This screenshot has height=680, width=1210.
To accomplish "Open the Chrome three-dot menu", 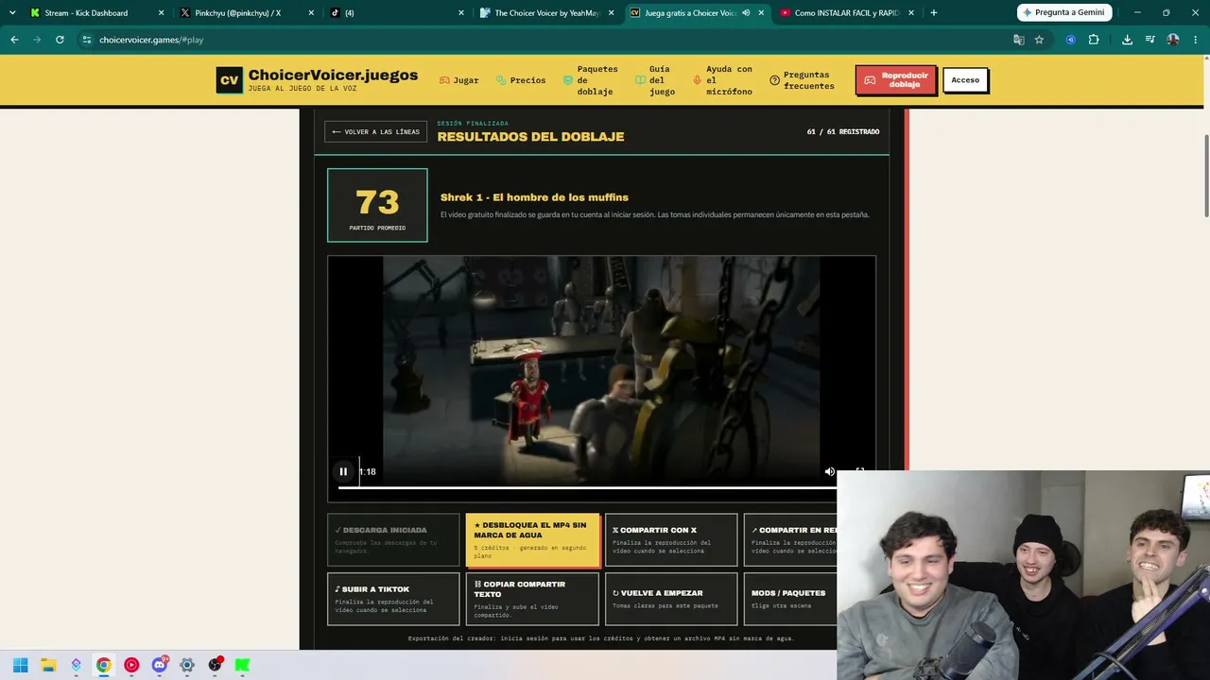I will 1196,40.
